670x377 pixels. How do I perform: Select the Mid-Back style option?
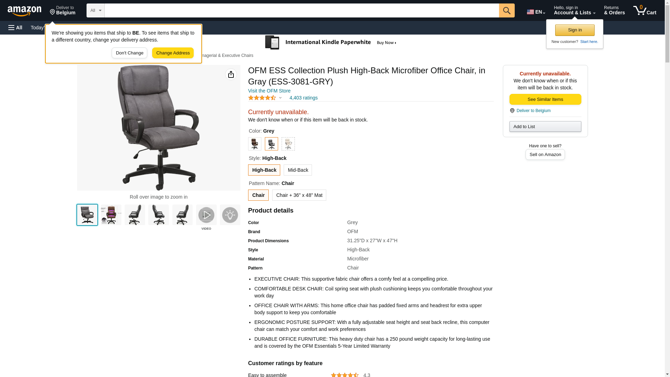tap(298, 170)
